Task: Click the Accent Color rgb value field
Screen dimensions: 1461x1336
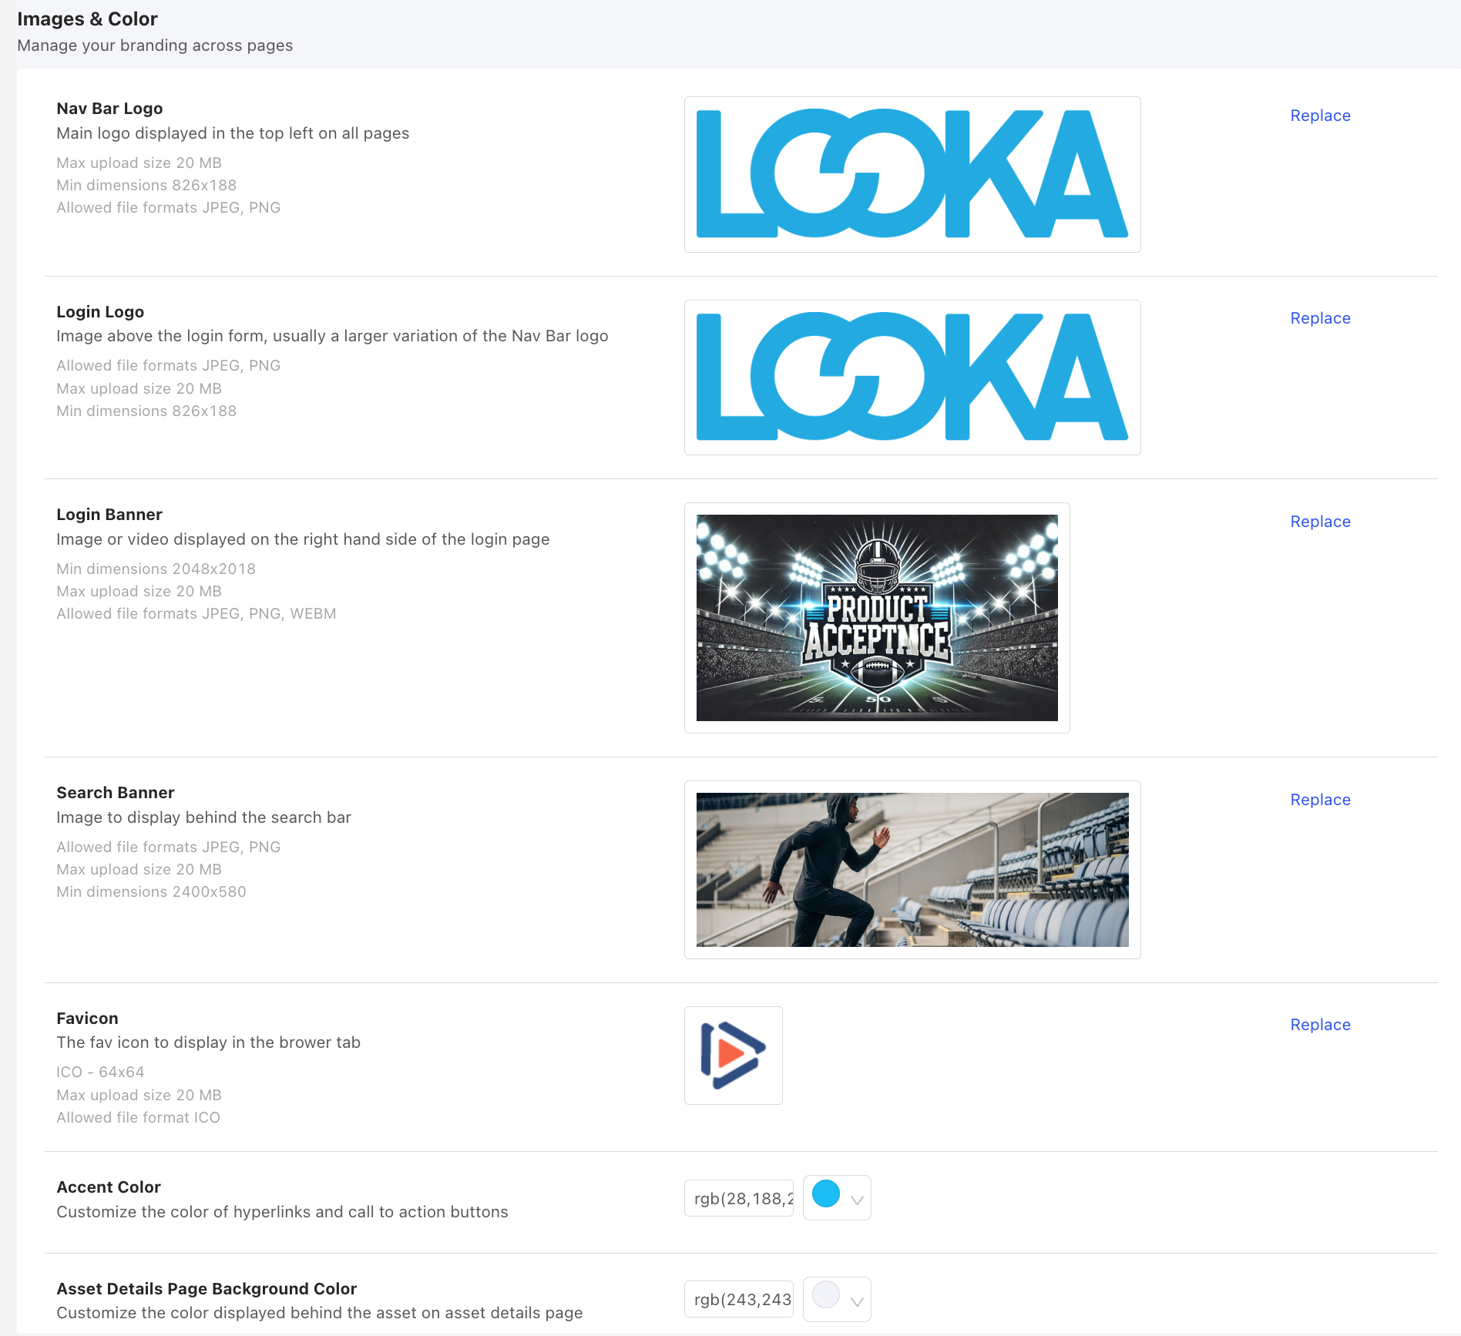Action: pos(739,1198)
